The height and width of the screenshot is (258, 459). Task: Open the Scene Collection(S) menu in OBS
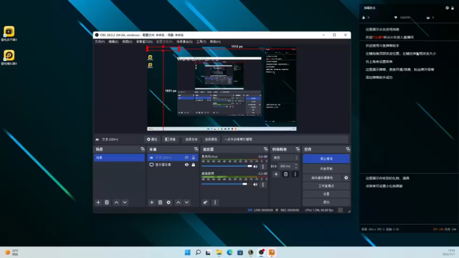[184, 42]
